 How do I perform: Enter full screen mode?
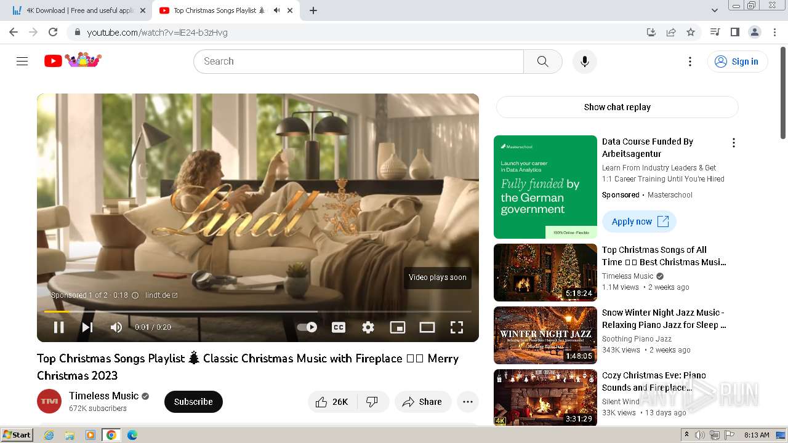point(457,327)
